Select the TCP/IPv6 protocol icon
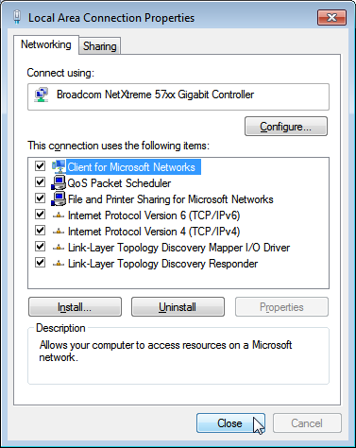The image size is (356, 448). pyautogui.click(x=59, y=215)
